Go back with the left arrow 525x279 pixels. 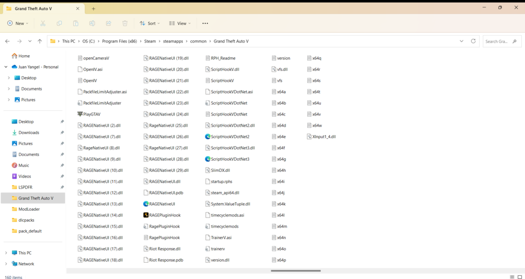click(x=7, y=41)
